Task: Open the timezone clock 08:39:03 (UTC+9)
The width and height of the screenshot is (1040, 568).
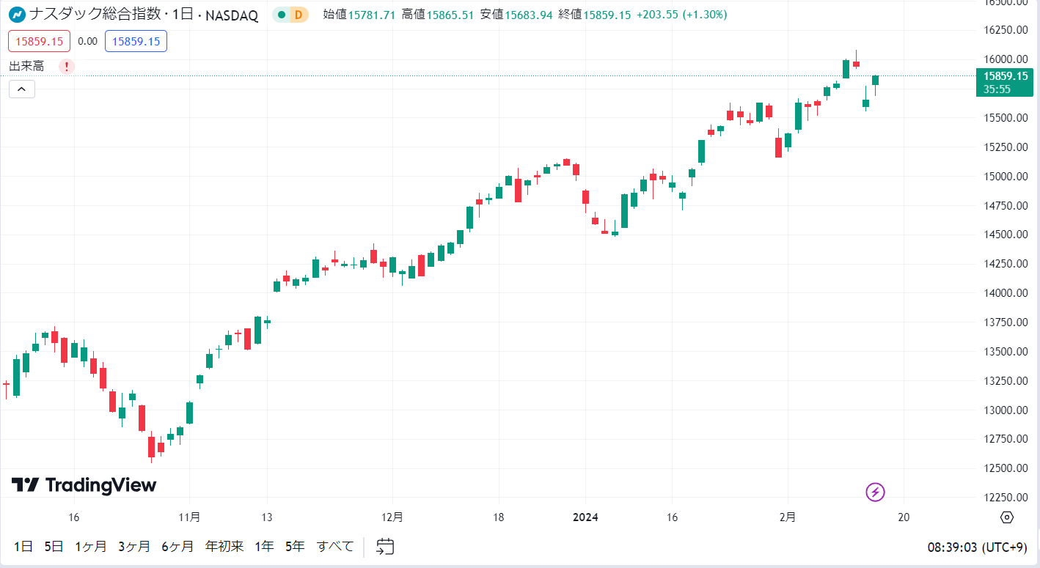Action: point(977,547)
